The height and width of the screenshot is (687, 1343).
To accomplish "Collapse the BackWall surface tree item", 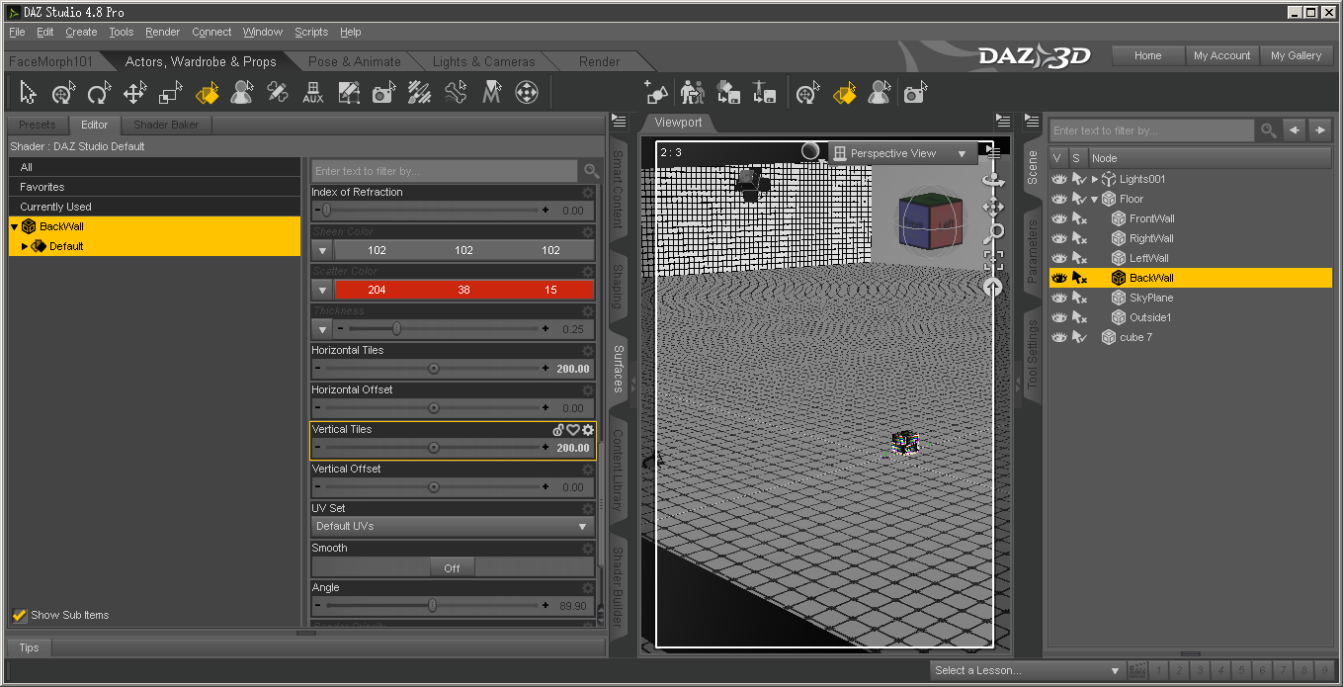I will (x=14, y=226).
